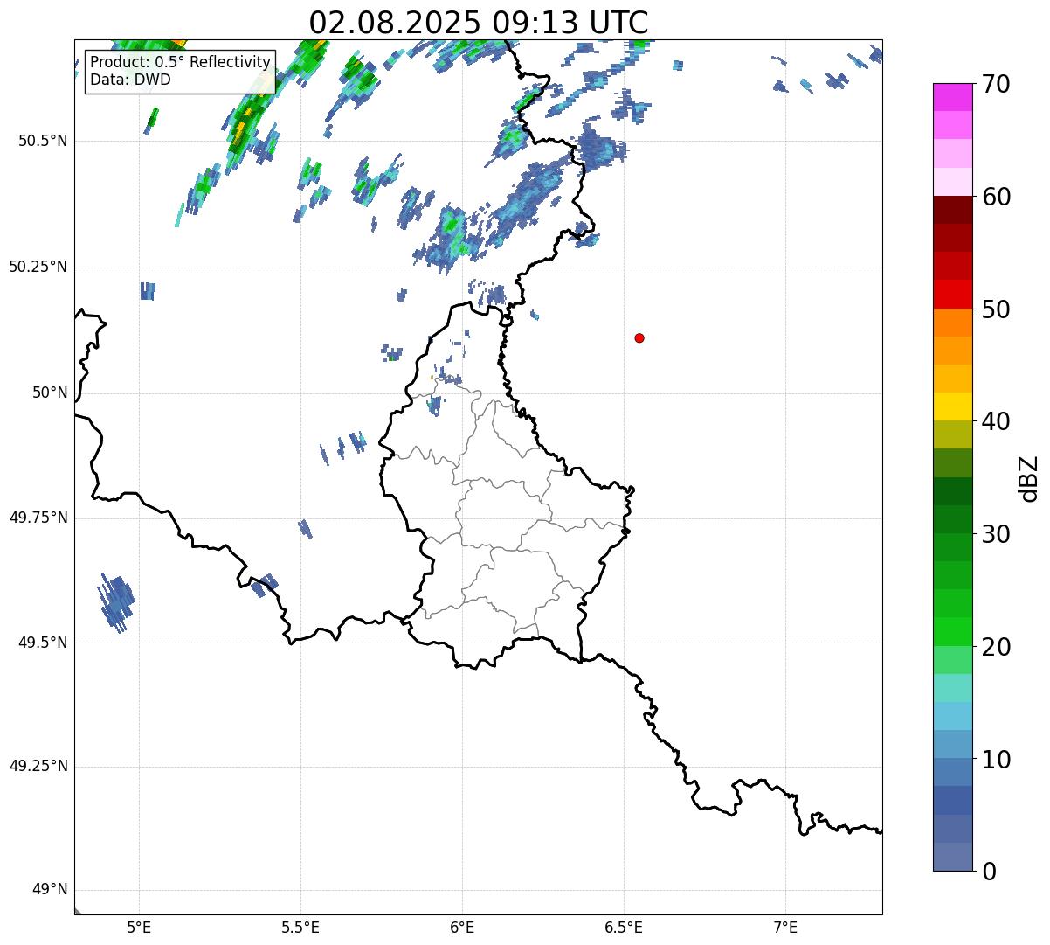Click the 49.75°N latitude label
1050x945 pixels.
(38, 518)
